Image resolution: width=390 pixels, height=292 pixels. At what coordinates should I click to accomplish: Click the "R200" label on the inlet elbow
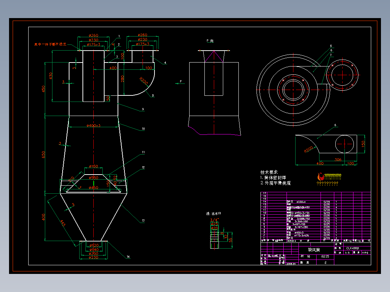pos(144,81)
